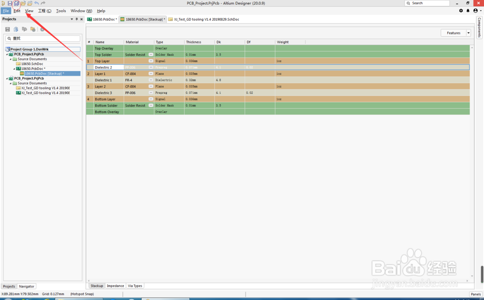Open material picker for Top Solder row
The width and height of the screenshot is (484, 300).
tap(151, 55)
